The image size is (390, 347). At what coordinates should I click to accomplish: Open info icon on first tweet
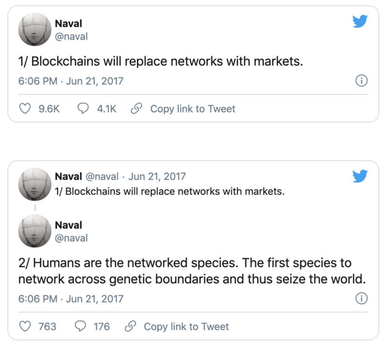click(361, 81)
